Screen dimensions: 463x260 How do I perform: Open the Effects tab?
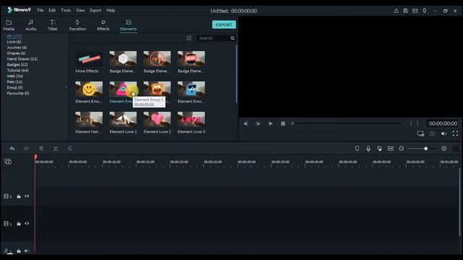(x=103, y=25)
